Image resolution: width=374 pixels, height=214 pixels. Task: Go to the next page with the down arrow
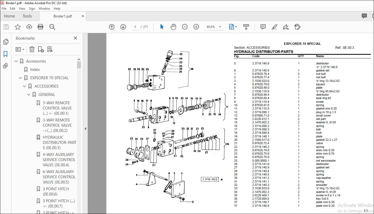[123, 27]
